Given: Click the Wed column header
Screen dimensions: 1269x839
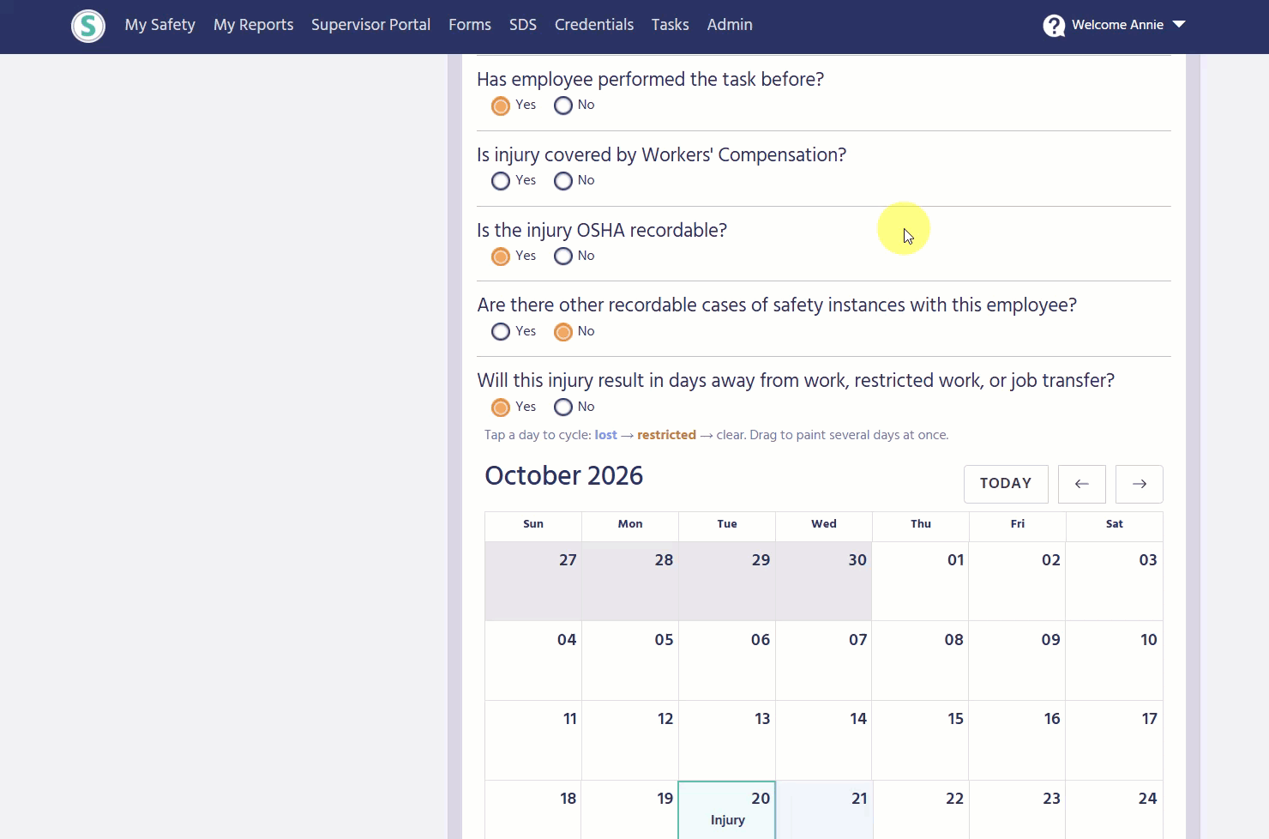Looking at the screenshot, I should (824, 524).
